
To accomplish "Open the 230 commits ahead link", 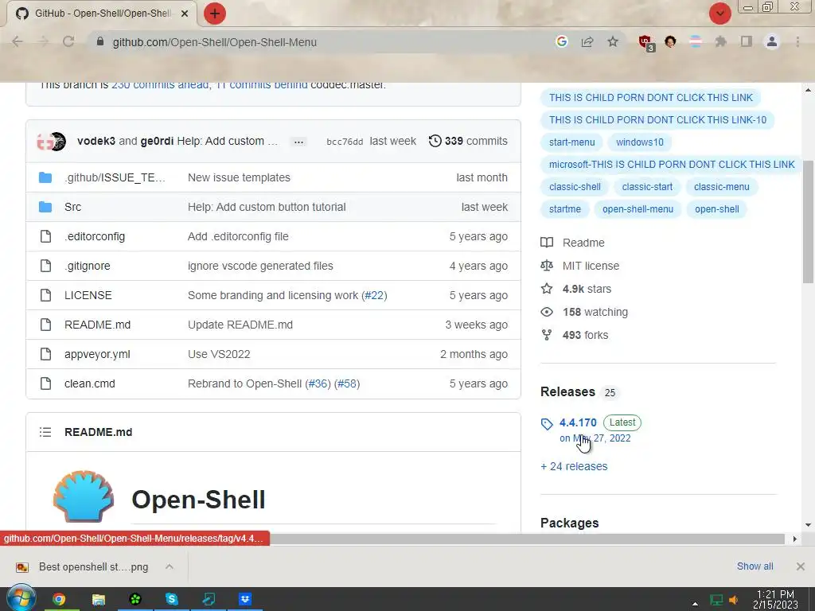I will click(160, 84).
